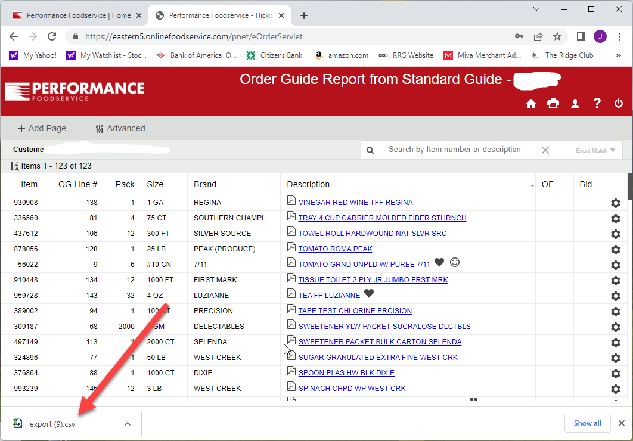The height and width of the screenshot is (441, 633).
Task: Open gear options for TRAY 4 CUP CARRIER row
Action: [x=616, y=219]
